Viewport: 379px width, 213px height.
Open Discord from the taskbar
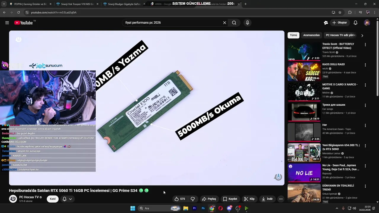click(x=229, y=208)
